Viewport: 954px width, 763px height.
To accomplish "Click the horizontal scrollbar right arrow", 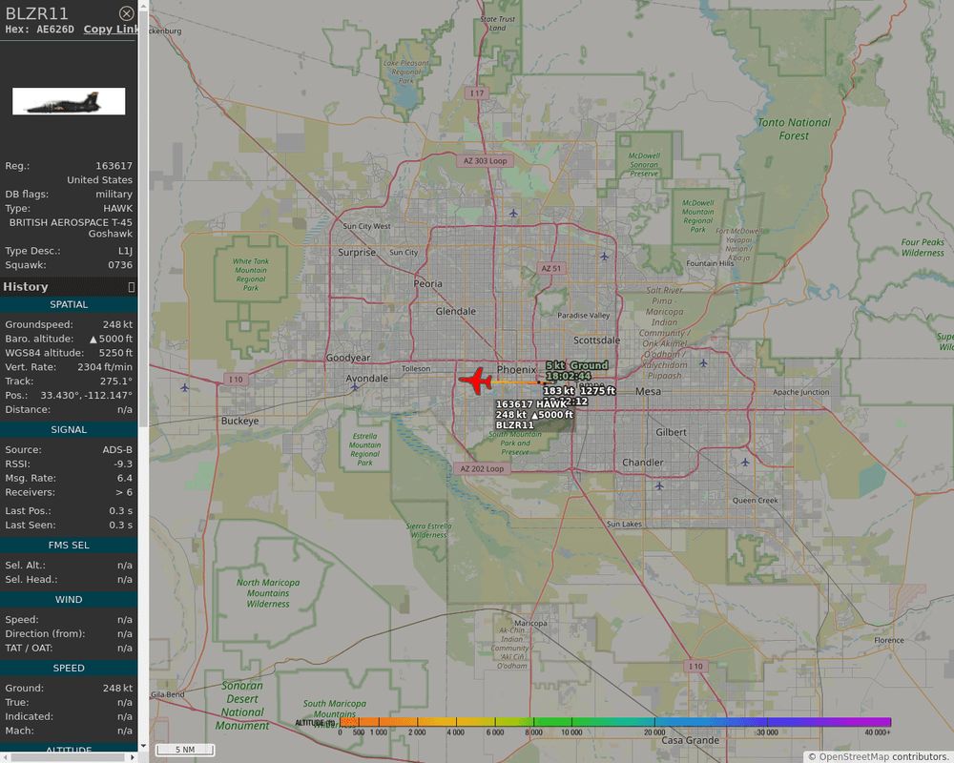I will pos(133,757).
